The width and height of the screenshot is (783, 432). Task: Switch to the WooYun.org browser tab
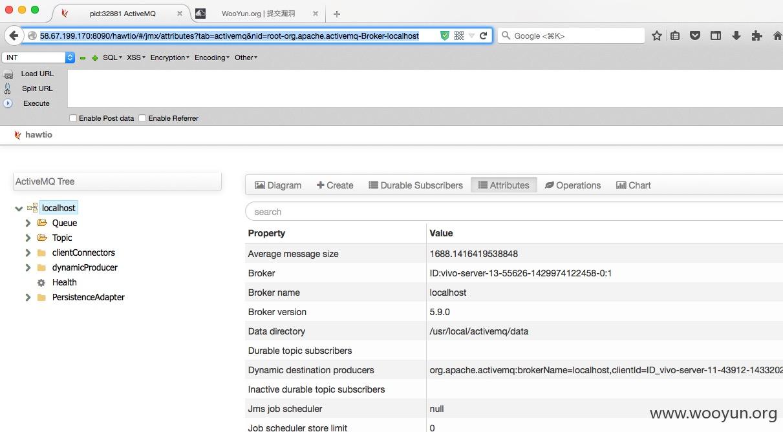(x=257, y=14)
